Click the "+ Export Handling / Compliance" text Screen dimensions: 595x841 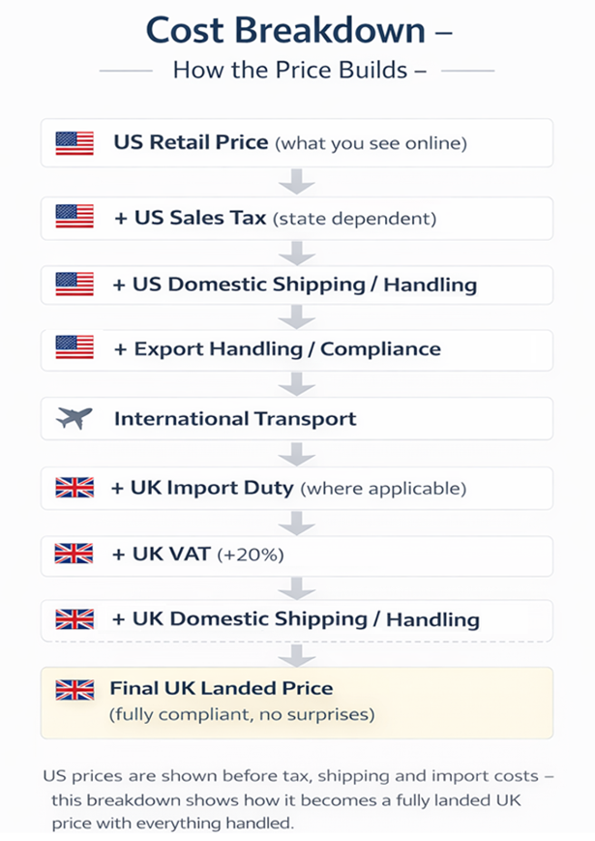(x=277, y=348)
